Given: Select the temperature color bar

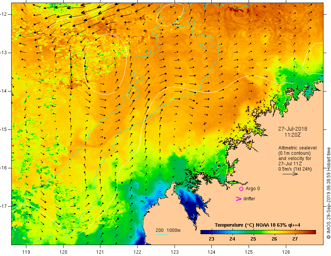Looking at the screenshot, I should point(258,232).
